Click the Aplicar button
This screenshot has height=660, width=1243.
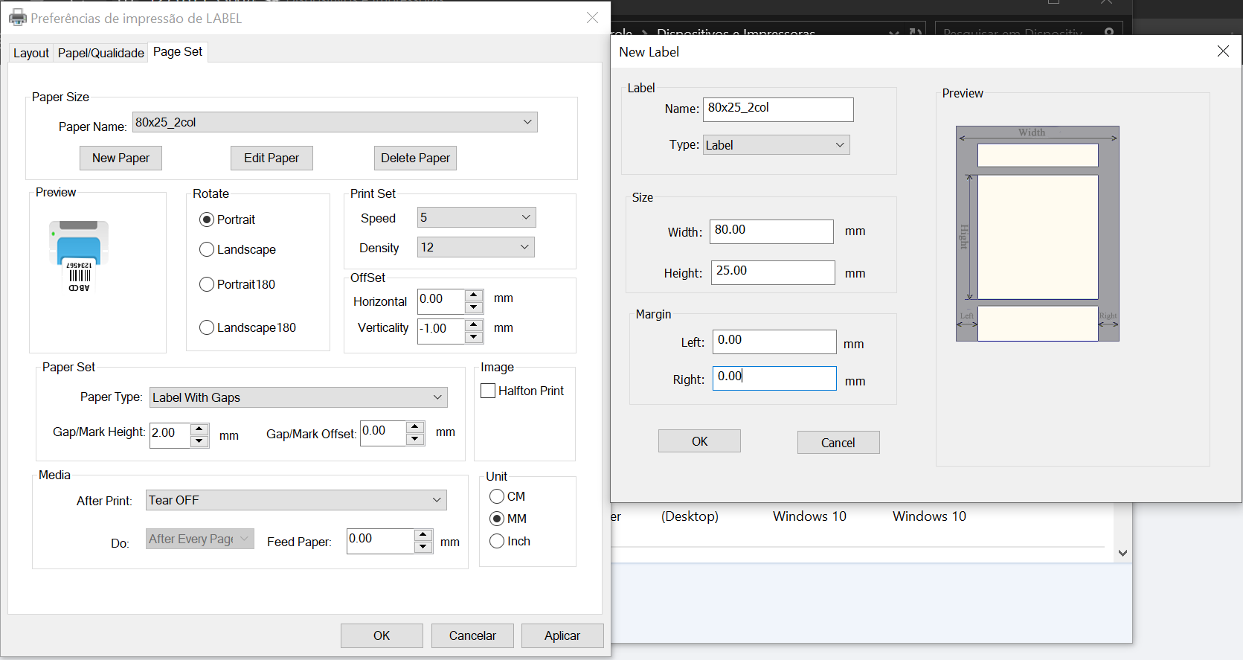click(562, 635)
